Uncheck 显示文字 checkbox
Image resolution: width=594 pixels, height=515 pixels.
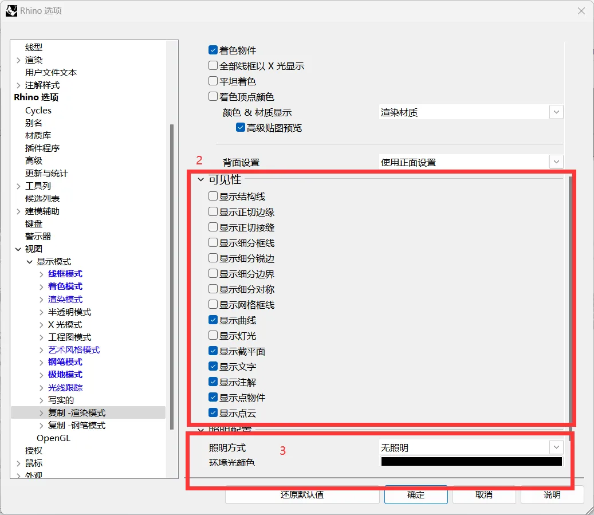pos(213,367)
